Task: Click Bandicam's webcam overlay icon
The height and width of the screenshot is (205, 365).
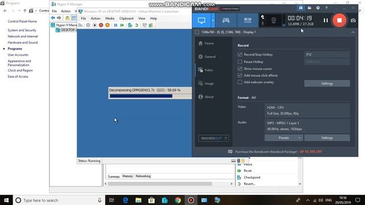Action: point(274,20)
